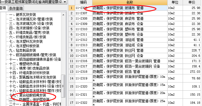Select name 铝箔一复合玻璃钢 管道 row
The width and height of the screenshot is (202, 106).
[x=130, y=61]
